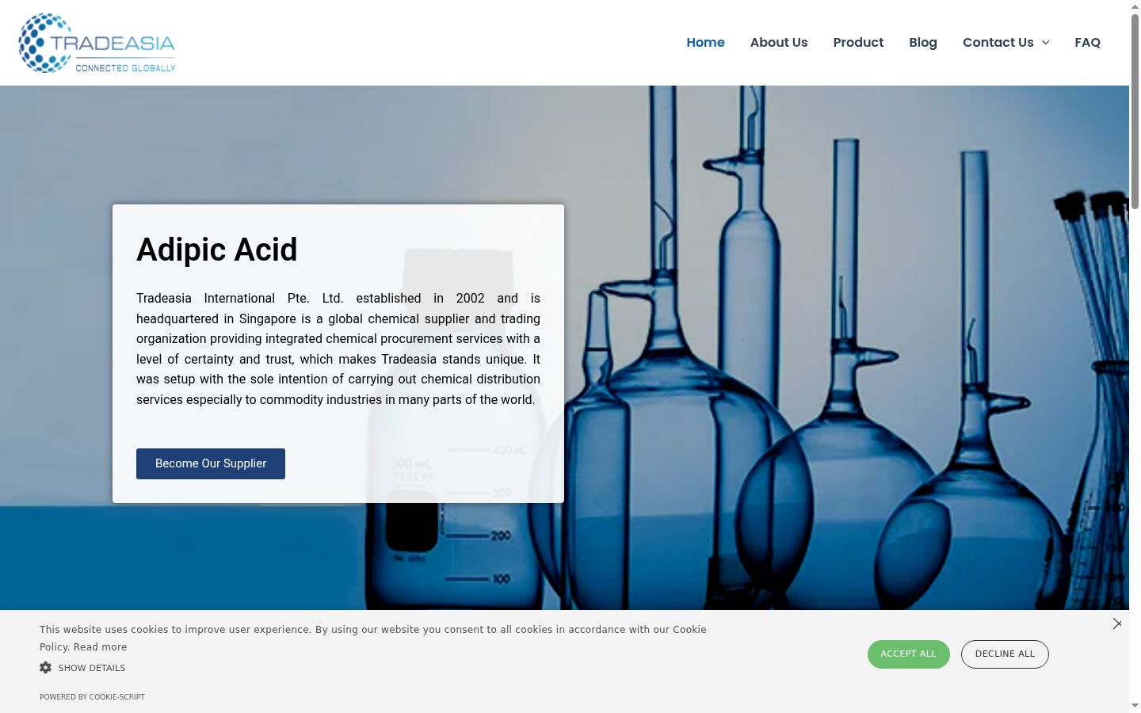1141x713 pixels.
Task: Click the Tradeasia logo
Action: click(97, 43)
